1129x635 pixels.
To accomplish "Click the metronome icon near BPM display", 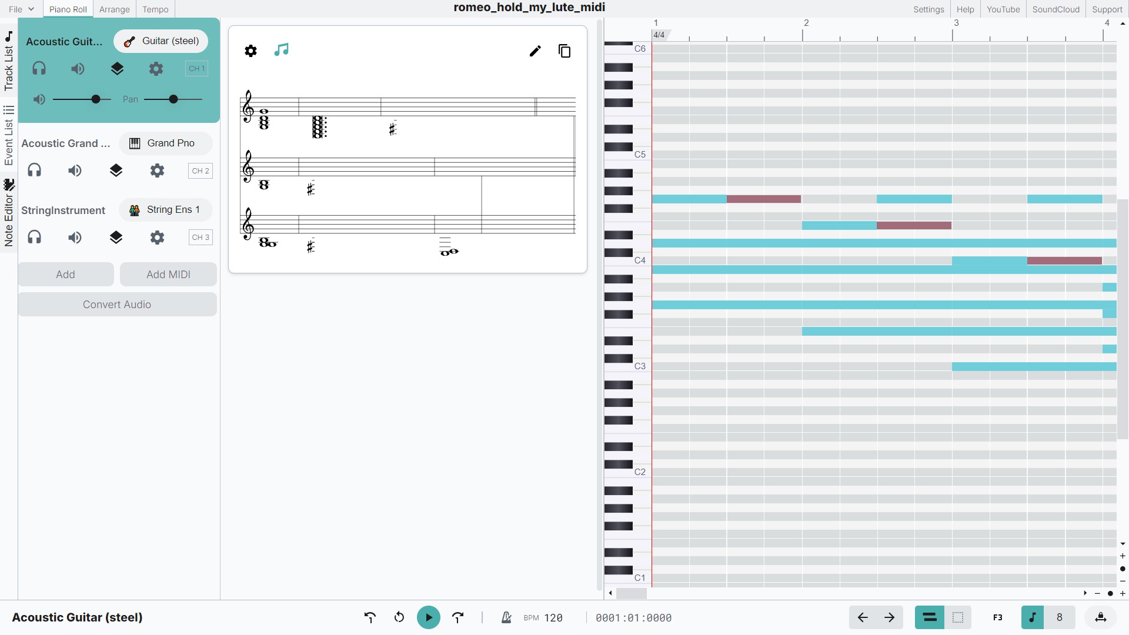I will pos(506,617).
